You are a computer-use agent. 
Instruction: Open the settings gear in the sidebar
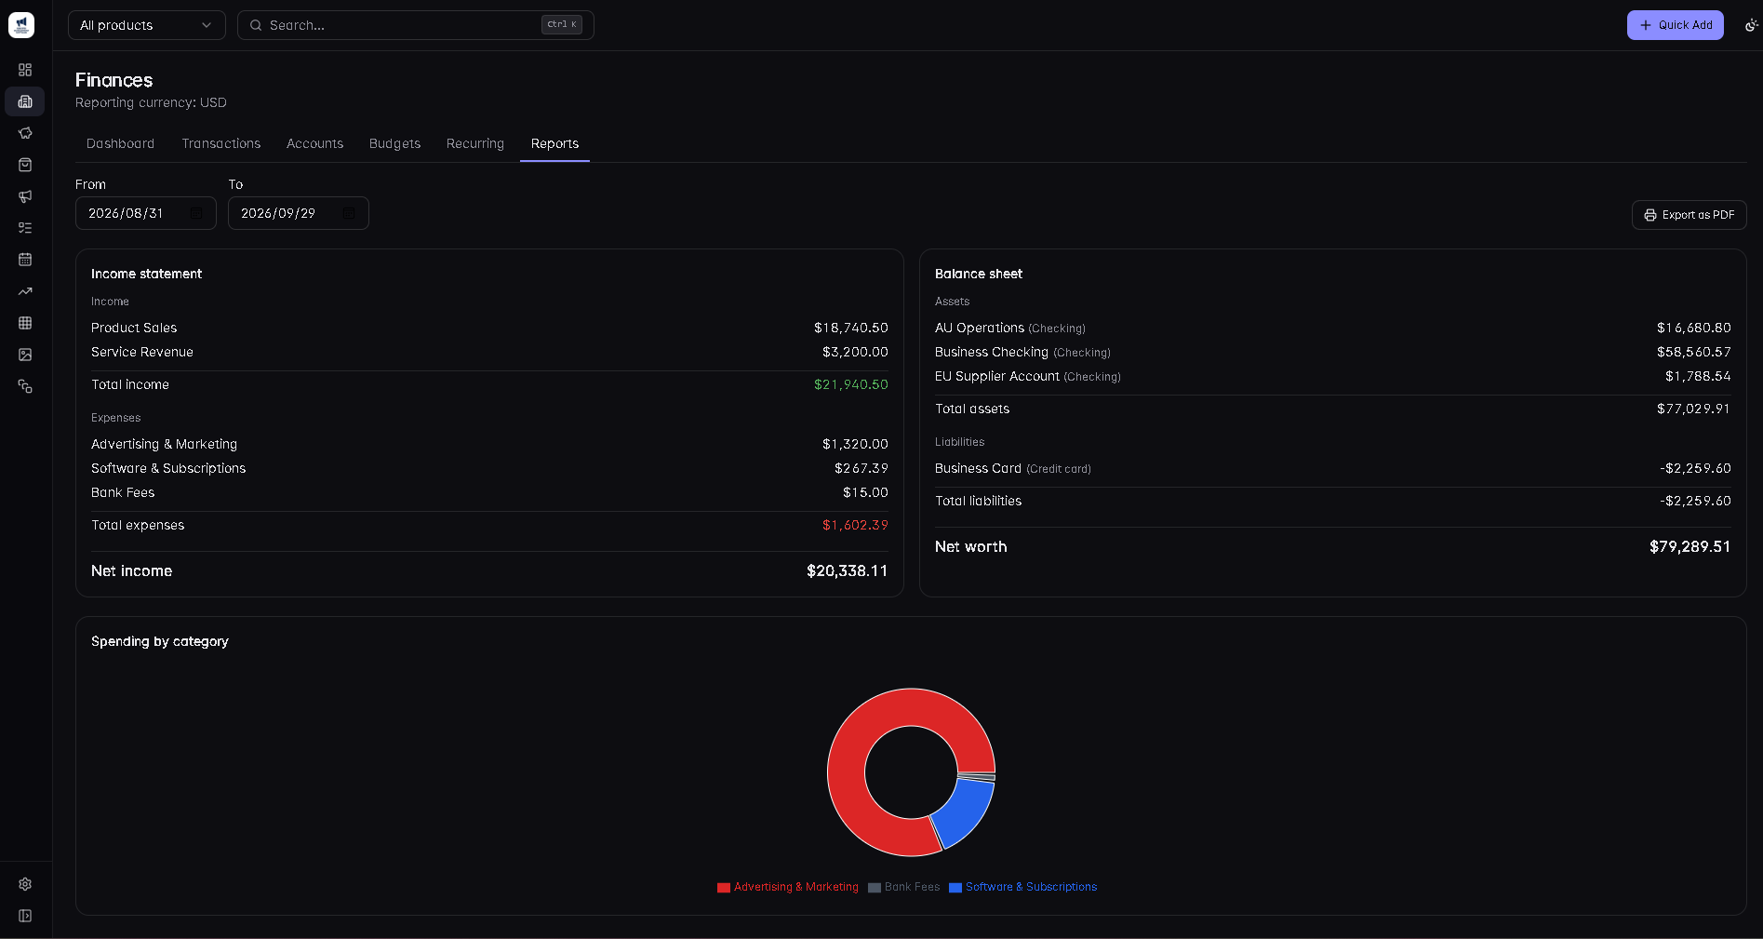[x=25, y=884]
